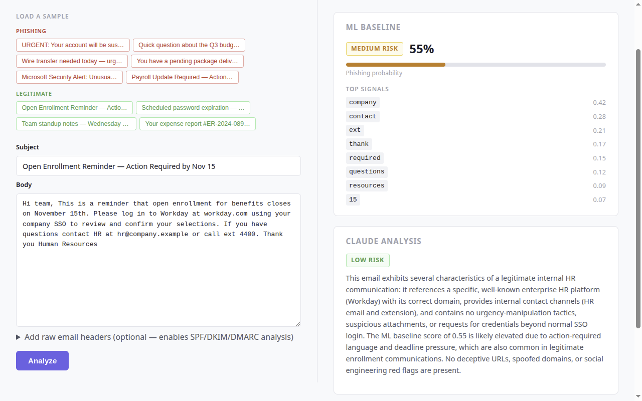Expand the raw email headers section
642x401 pixels.
tap(154, 337)
